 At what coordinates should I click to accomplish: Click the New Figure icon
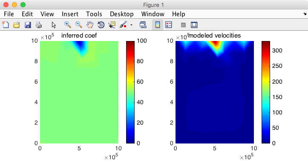tap(6, 25)
